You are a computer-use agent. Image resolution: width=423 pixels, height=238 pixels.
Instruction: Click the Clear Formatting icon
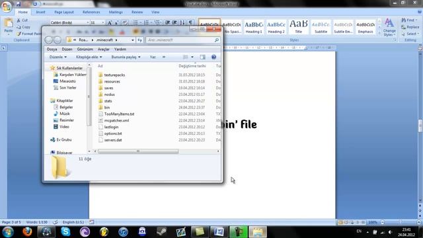point(125,22)
